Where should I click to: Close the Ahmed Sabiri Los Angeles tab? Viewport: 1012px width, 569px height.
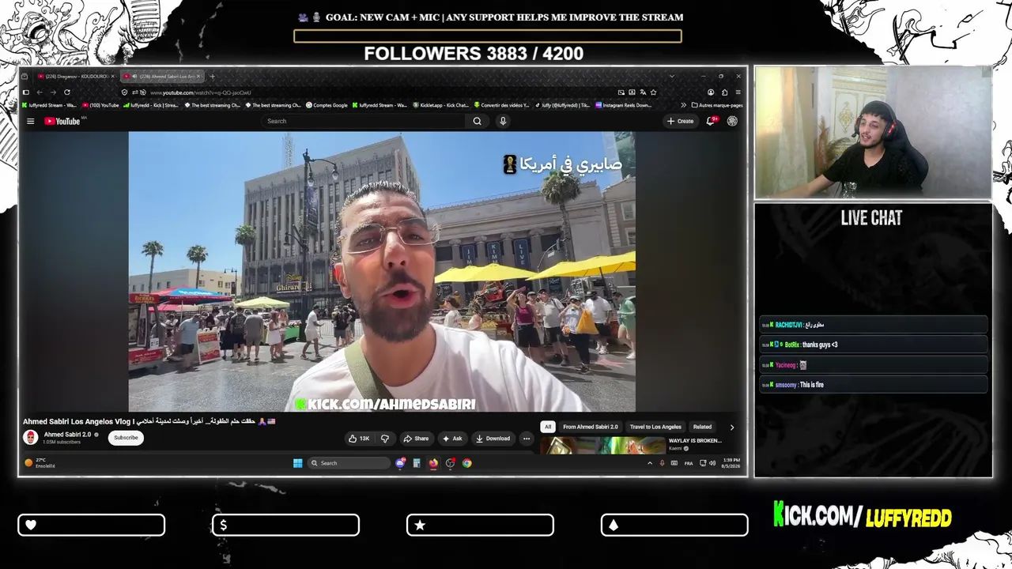199,77
